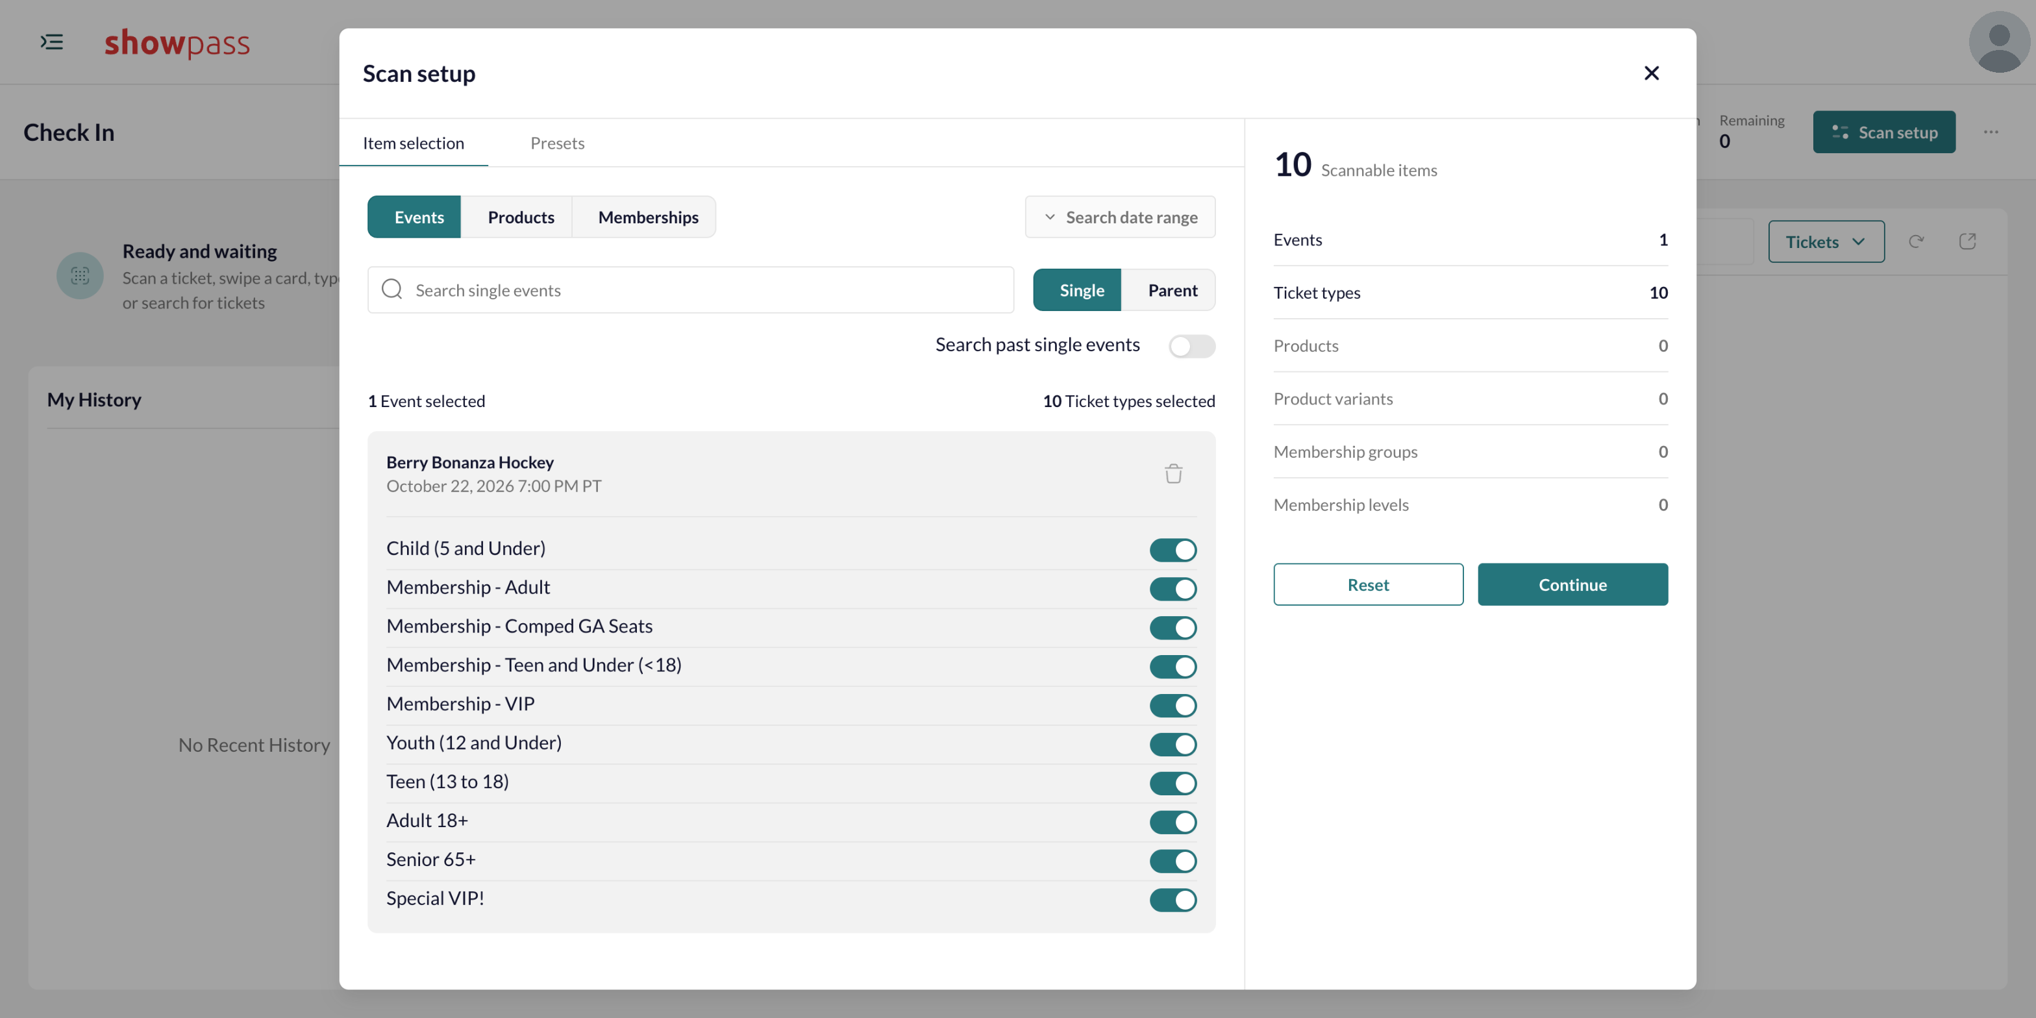Click the search magnifier icon in event search
Viewport: 2036px width, 1018px height.
[392, 290]
